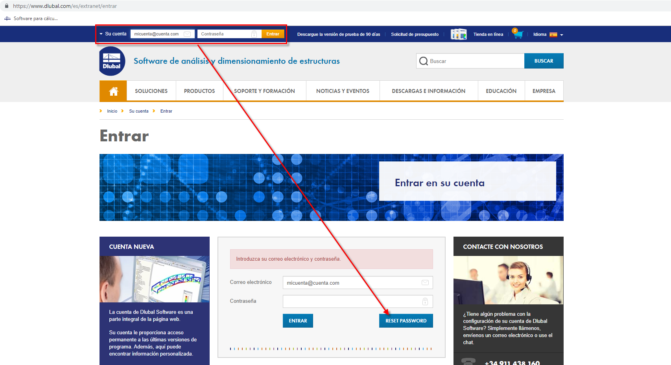Open NOTICIAS Y EVENTOS menu
671x365 pixels.
[x=343, y=91]
